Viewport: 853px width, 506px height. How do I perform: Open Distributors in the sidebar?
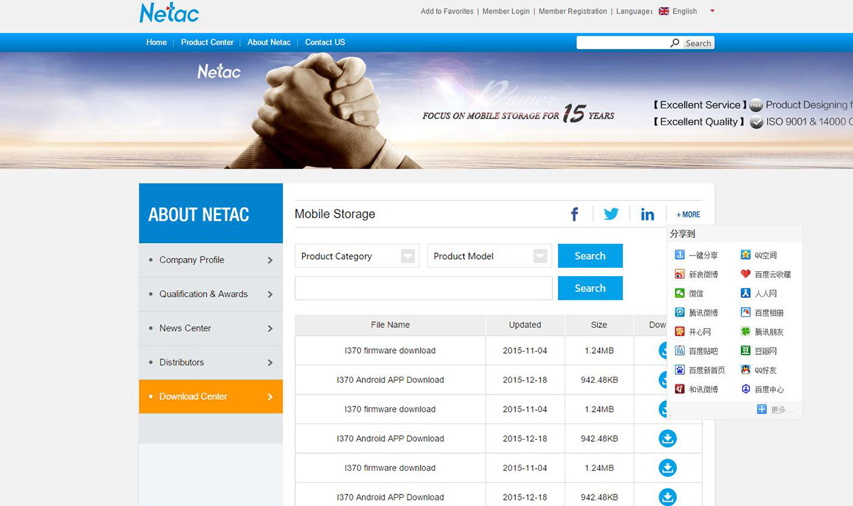(211, 363)
